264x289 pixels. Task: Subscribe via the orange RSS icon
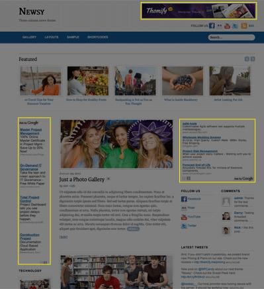[244, 26]
